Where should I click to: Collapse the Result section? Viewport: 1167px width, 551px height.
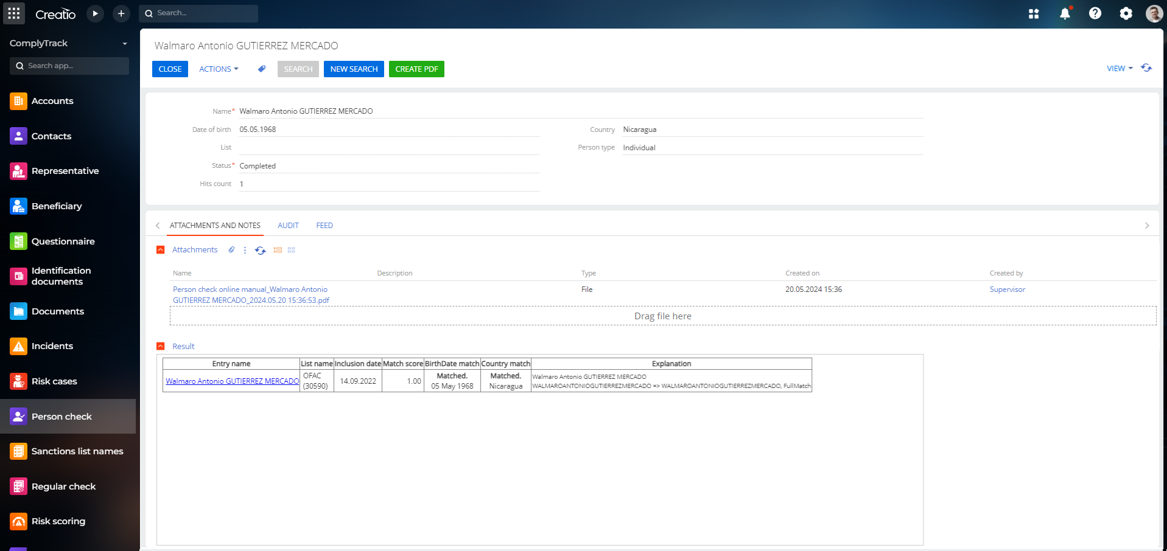[160, 346]
